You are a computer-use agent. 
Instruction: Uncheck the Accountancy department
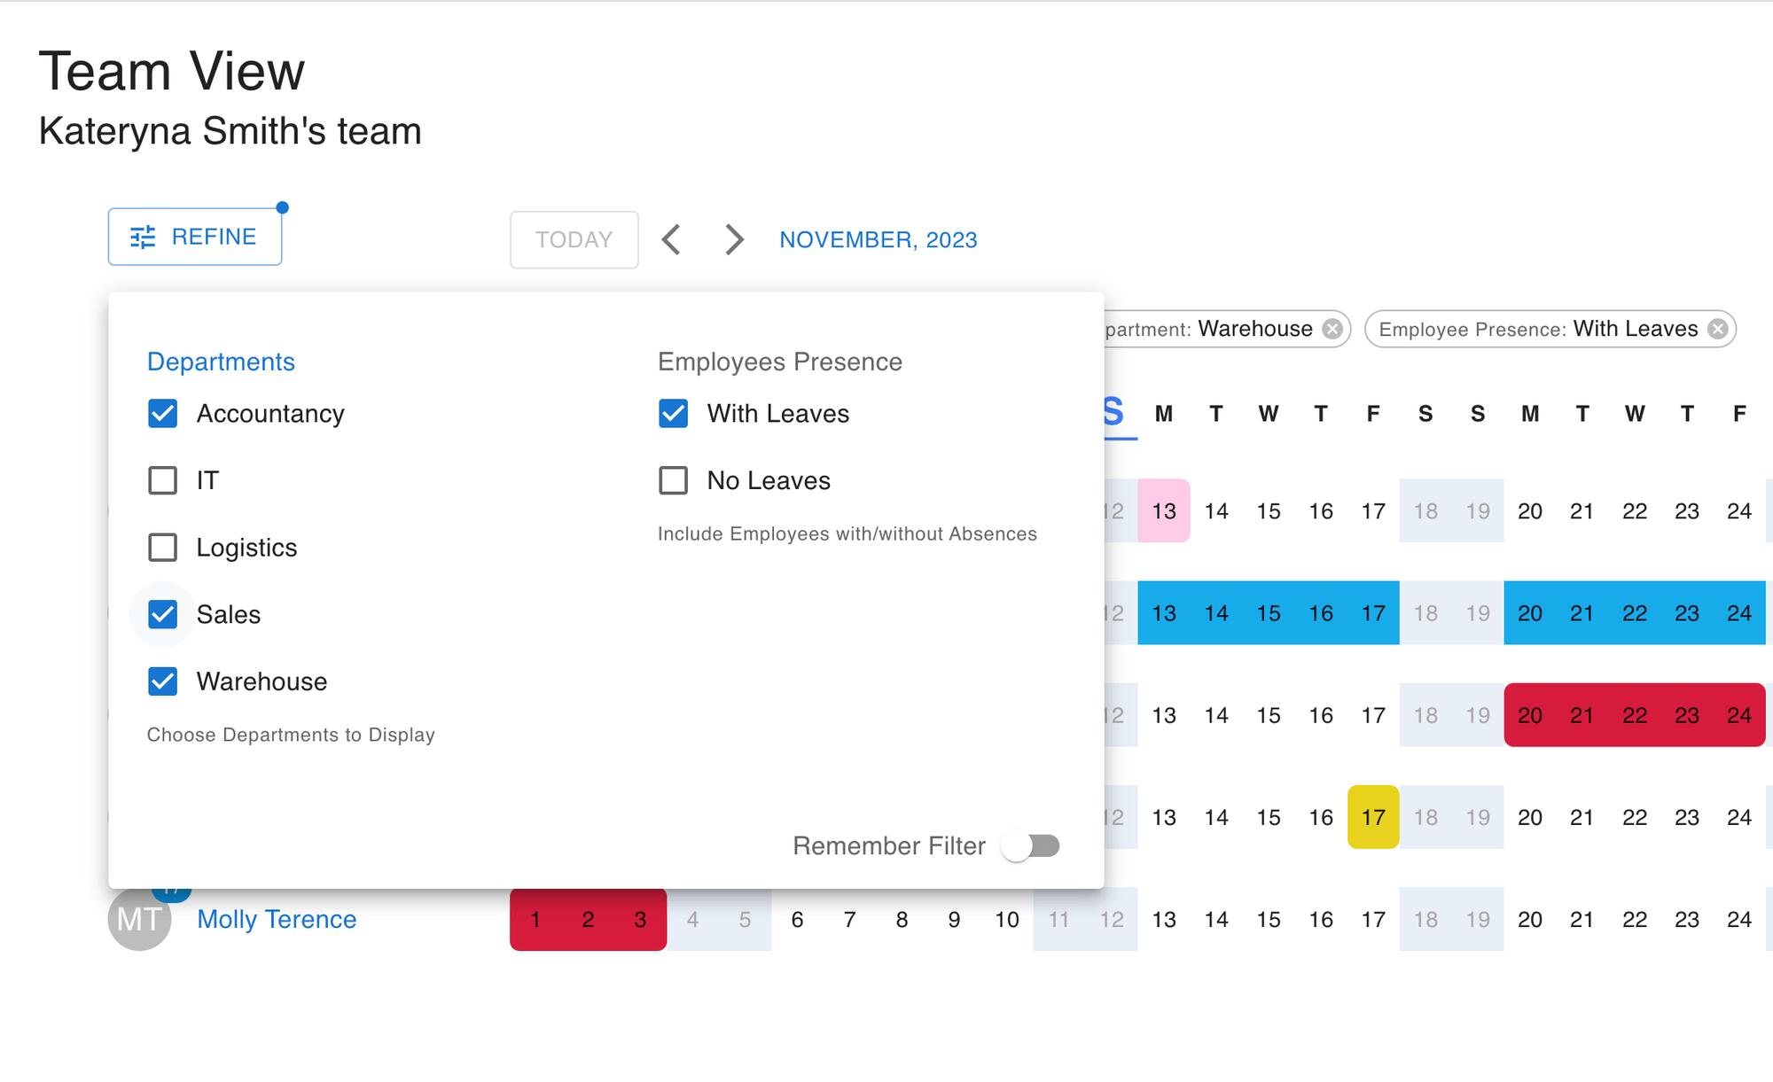pyautogui.click(x=163, y=413)
